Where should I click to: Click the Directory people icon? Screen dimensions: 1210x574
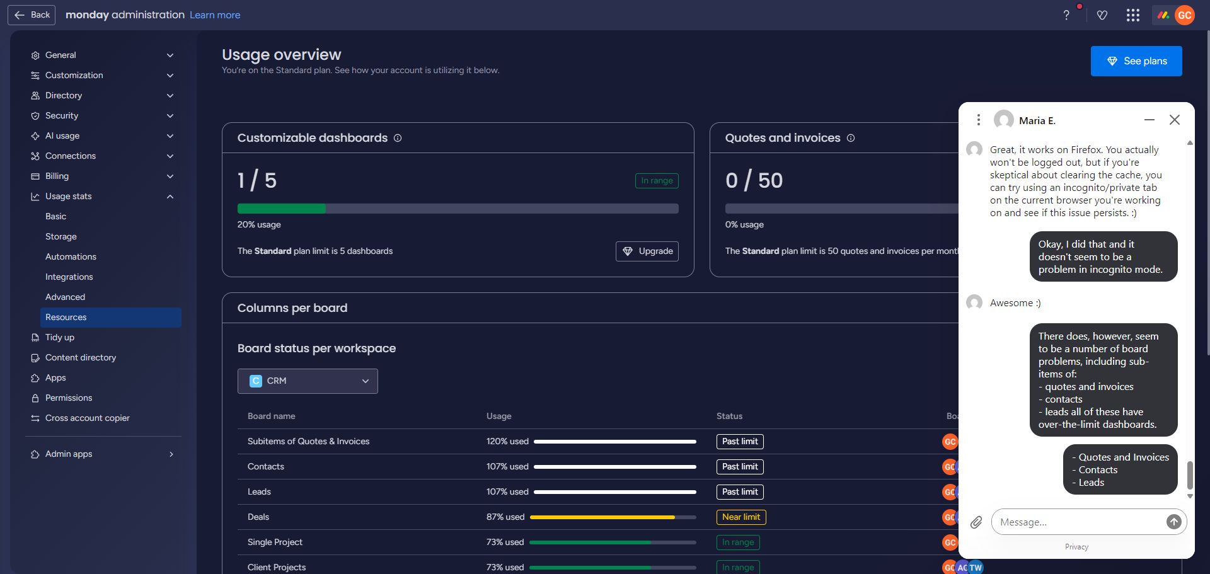pyautogui.click(x=35, y=96)
